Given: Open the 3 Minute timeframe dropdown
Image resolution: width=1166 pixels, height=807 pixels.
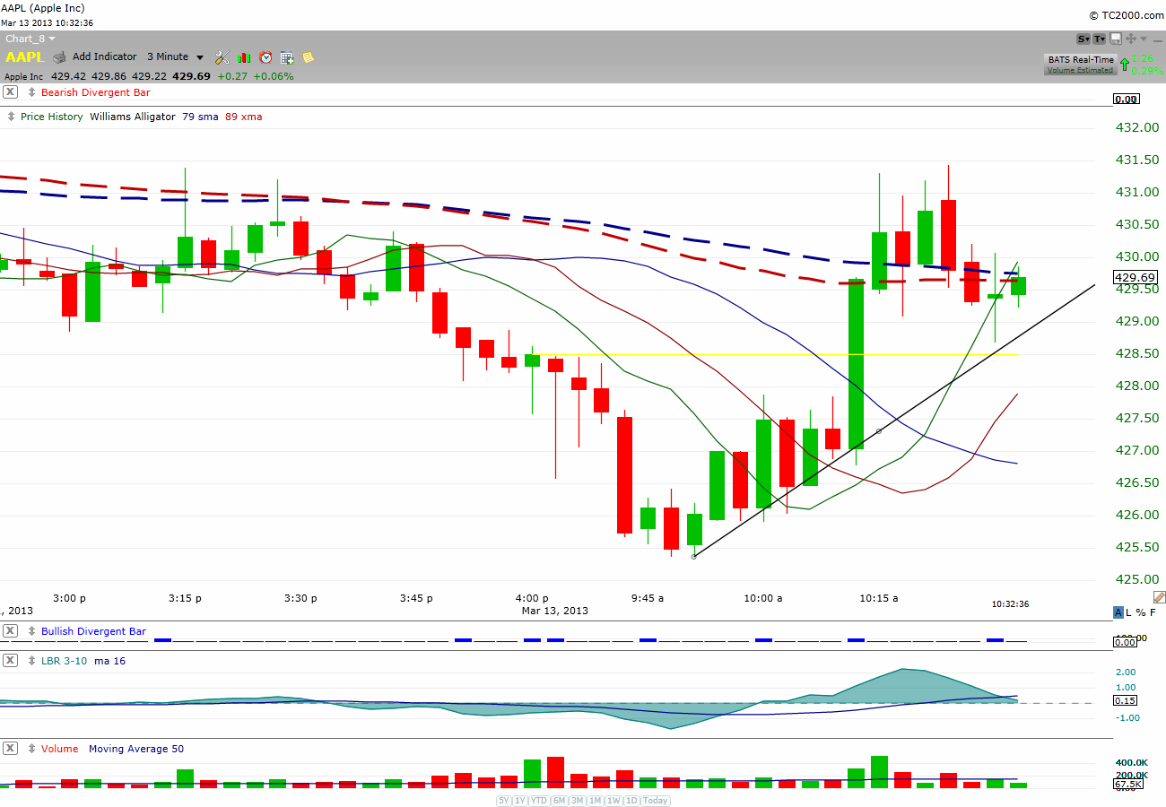Looking at the screenshot, I should coord(176,56).
